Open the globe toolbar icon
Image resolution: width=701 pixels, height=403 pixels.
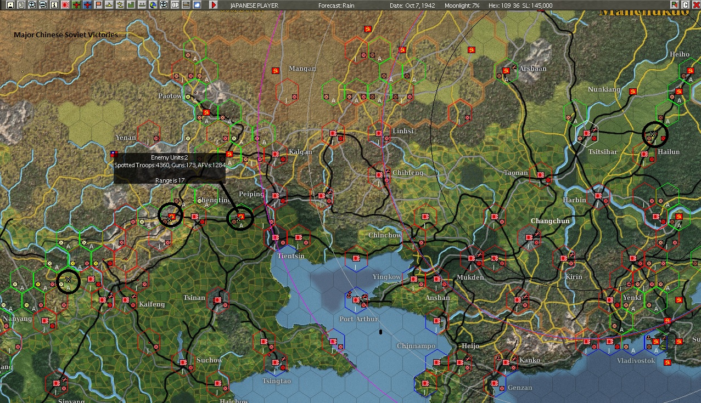[x=153, y=5]
